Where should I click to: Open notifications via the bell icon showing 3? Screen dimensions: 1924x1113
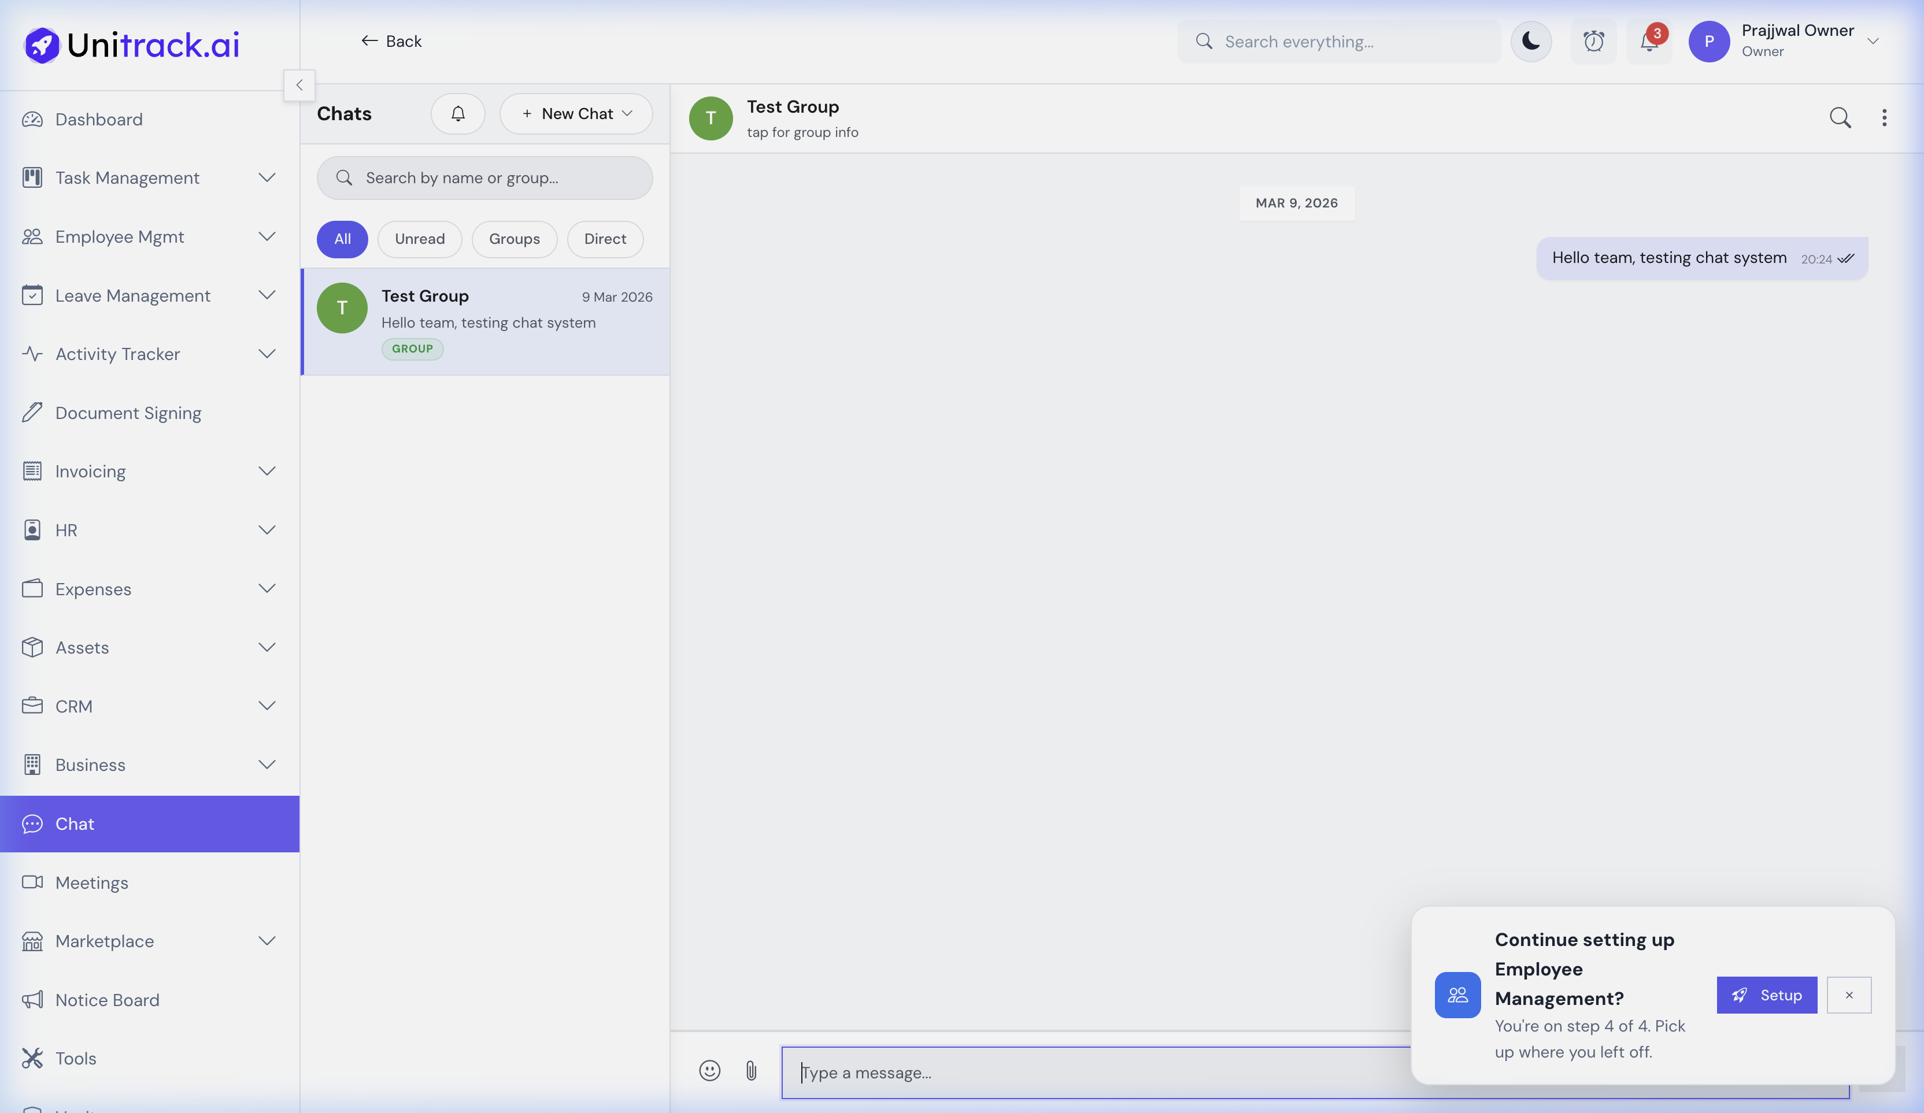1648,41
